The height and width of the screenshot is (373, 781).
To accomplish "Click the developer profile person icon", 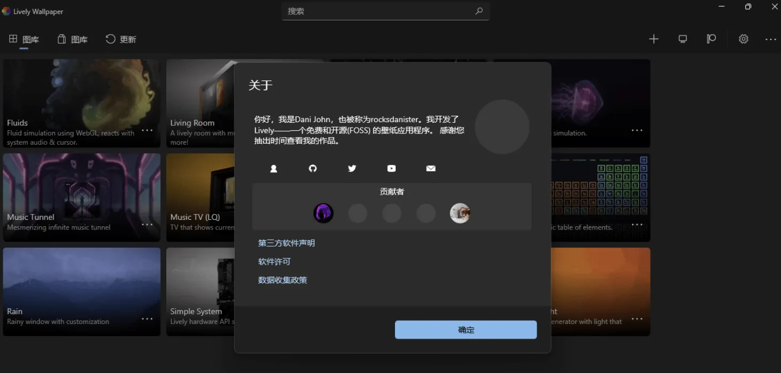I will [273, 168].
